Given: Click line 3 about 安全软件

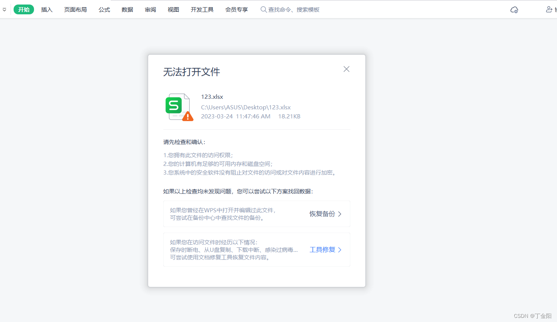Looking at the screenshot, I should (250, 172).
